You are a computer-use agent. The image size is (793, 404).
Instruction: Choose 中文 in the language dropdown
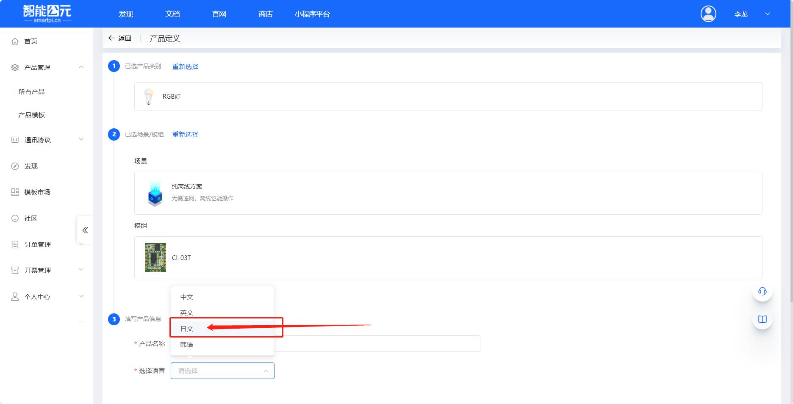187,297
